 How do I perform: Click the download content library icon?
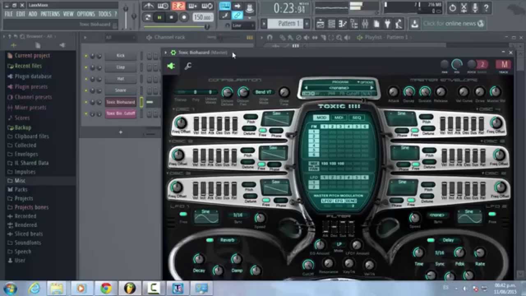(415, 24)
